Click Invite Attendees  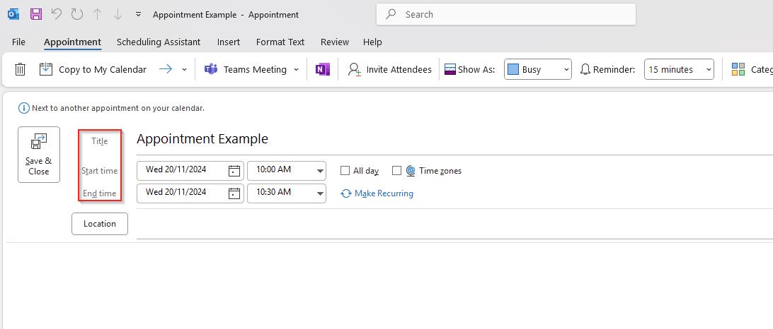(x=390, y=69)
